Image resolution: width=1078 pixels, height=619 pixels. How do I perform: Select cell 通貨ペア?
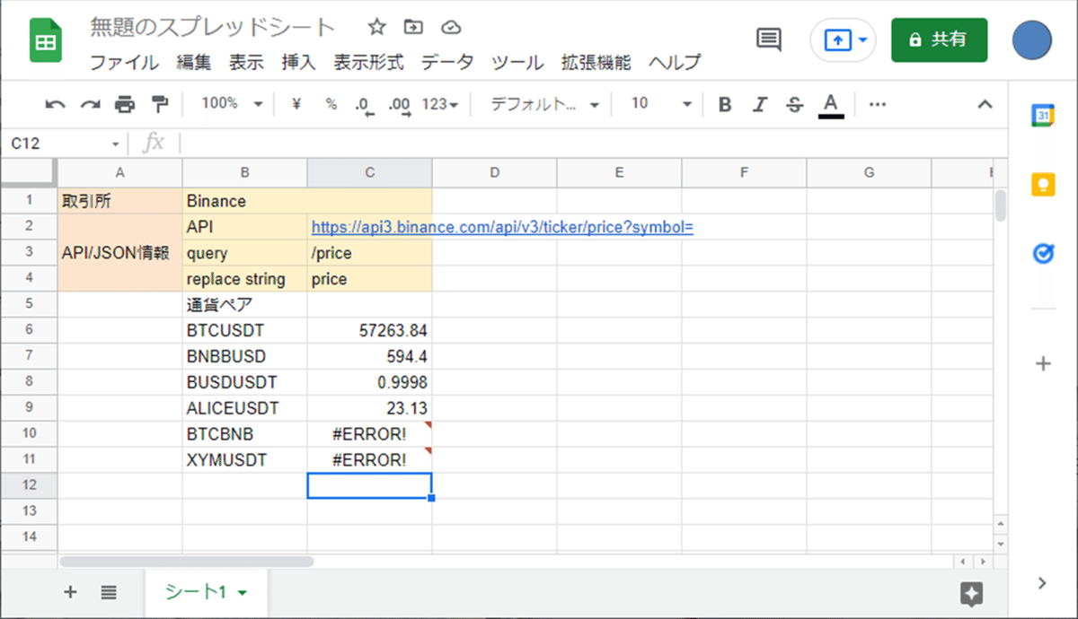click(x=244, y=305)
